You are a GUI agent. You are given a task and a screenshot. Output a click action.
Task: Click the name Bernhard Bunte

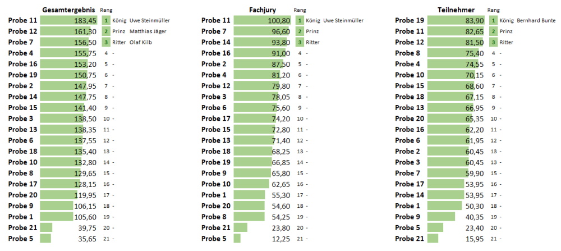point(536,20)
